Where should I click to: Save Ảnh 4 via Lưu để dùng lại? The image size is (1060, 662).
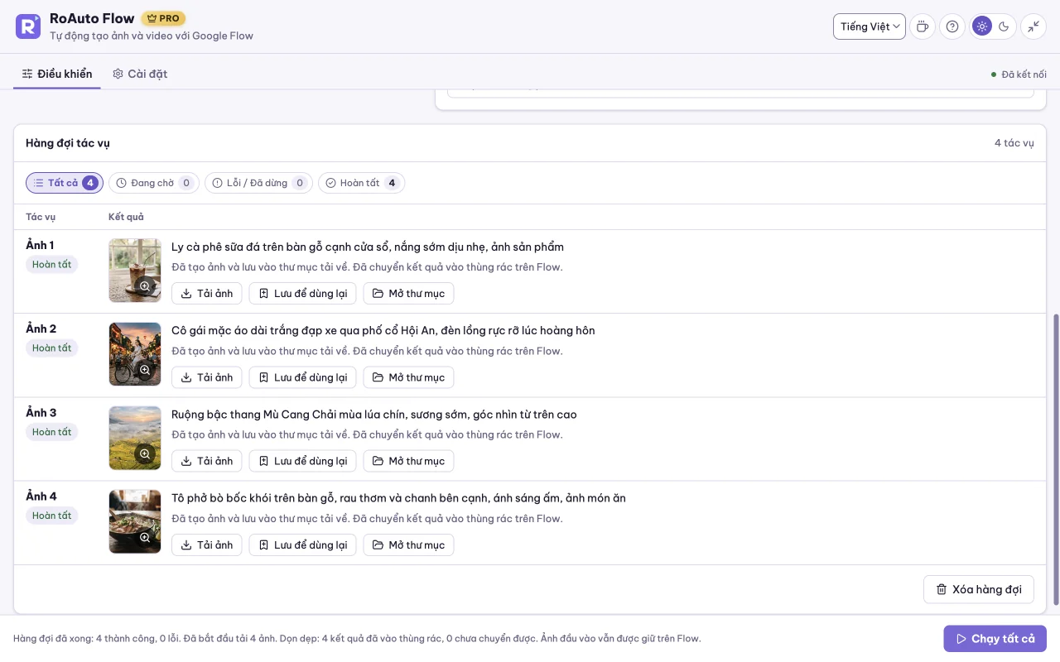[303, 544]
